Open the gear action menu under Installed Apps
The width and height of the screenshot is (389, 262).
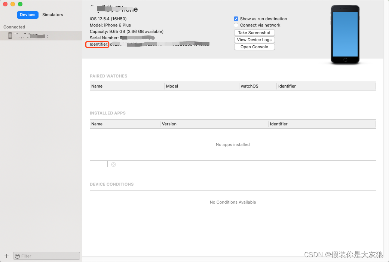click(113, 164)
